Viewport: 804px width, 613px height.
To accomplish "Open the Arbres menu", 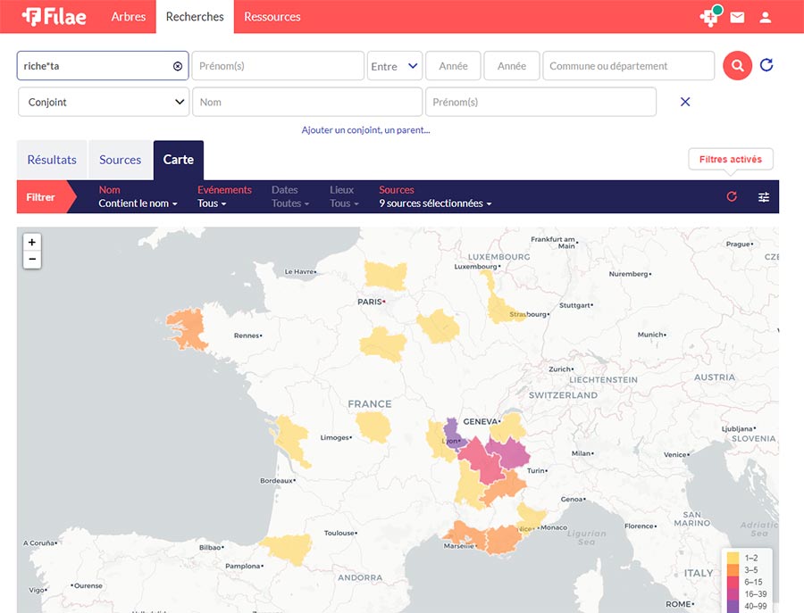I will coord(129,17).
